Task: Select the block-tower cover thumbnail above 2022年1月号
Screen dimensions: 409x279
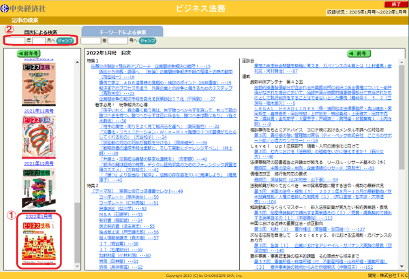Action: point(39,190)
